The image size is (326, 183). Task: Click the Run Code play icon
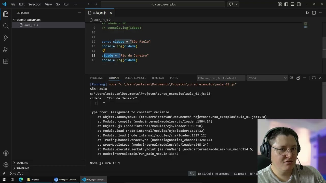(x=307, y=13)
